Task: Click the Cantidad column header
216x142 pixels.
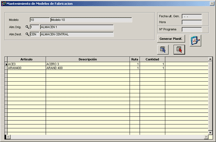Action: (x=152, y=59)
